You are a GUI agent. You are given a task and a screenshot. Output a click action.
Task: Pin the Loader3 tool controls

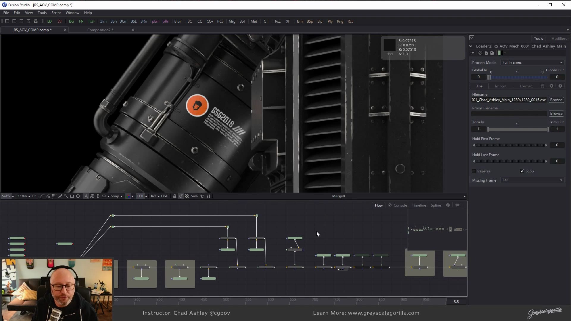(473, 53)
